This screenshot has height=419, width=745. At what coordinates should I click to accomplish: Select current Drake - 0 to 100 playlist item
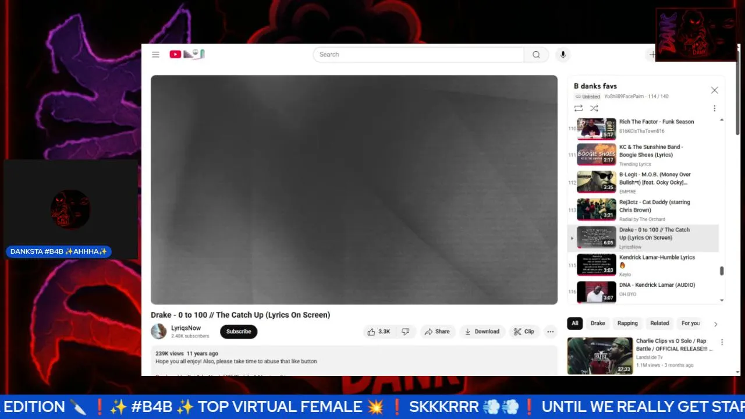point(643,238)
